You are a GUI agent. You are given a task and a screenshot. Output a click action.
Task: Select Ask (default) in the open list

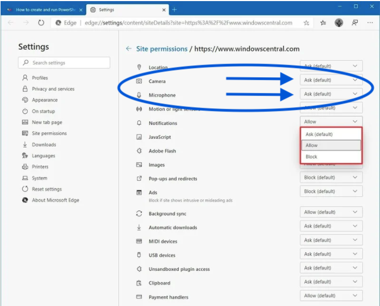coord(331,134)
